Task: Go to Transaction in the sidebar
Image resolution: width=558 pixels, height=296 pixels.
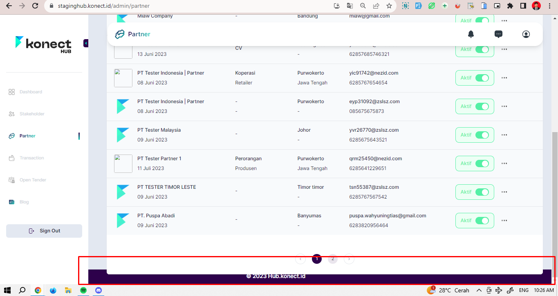Action: (32, 158)
